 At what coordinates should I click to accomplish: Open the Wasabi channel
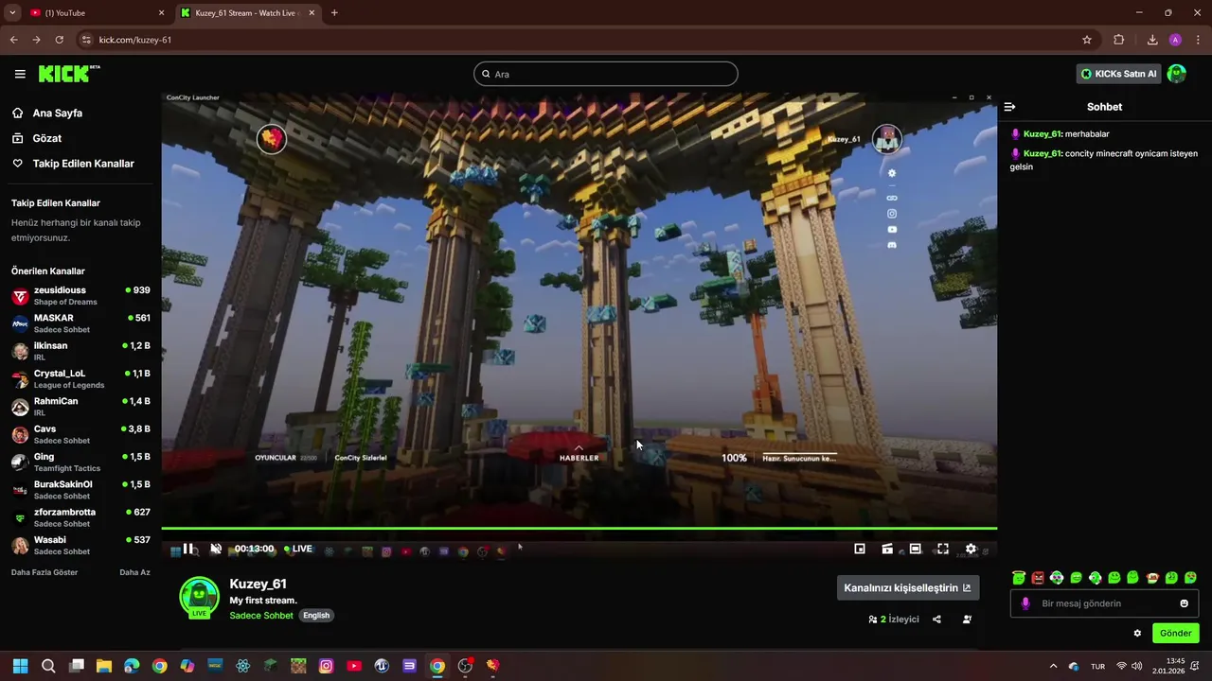click(80, 545)
